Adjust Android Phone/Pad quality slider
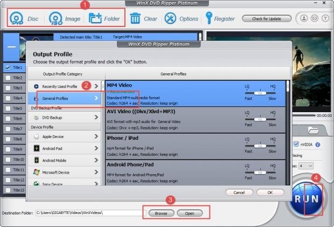This screenshot has width=334, height=227. [x=260, y=173]
